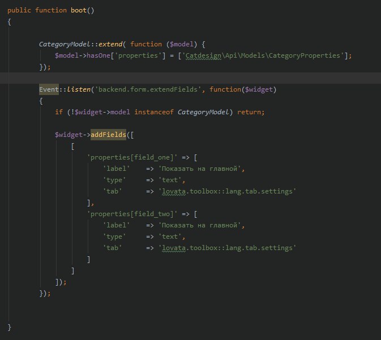Click the 'backend.form.extendFields' string
This screenshot has height=340, width=381.
pos(148,89)
